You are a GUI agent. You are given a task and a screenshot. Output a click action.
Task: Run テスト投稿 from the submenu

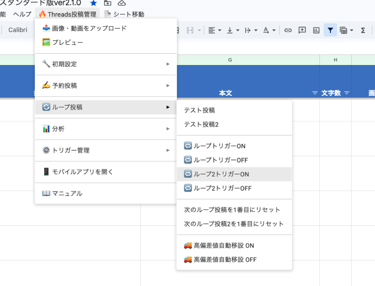(234, 110)
